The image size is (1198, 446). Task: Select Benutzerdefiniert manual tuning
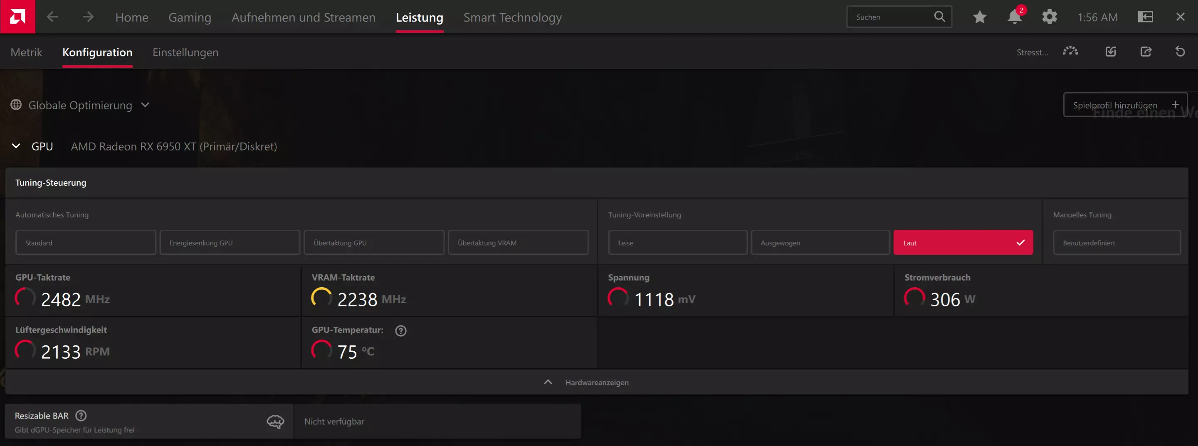[1116, 242]
